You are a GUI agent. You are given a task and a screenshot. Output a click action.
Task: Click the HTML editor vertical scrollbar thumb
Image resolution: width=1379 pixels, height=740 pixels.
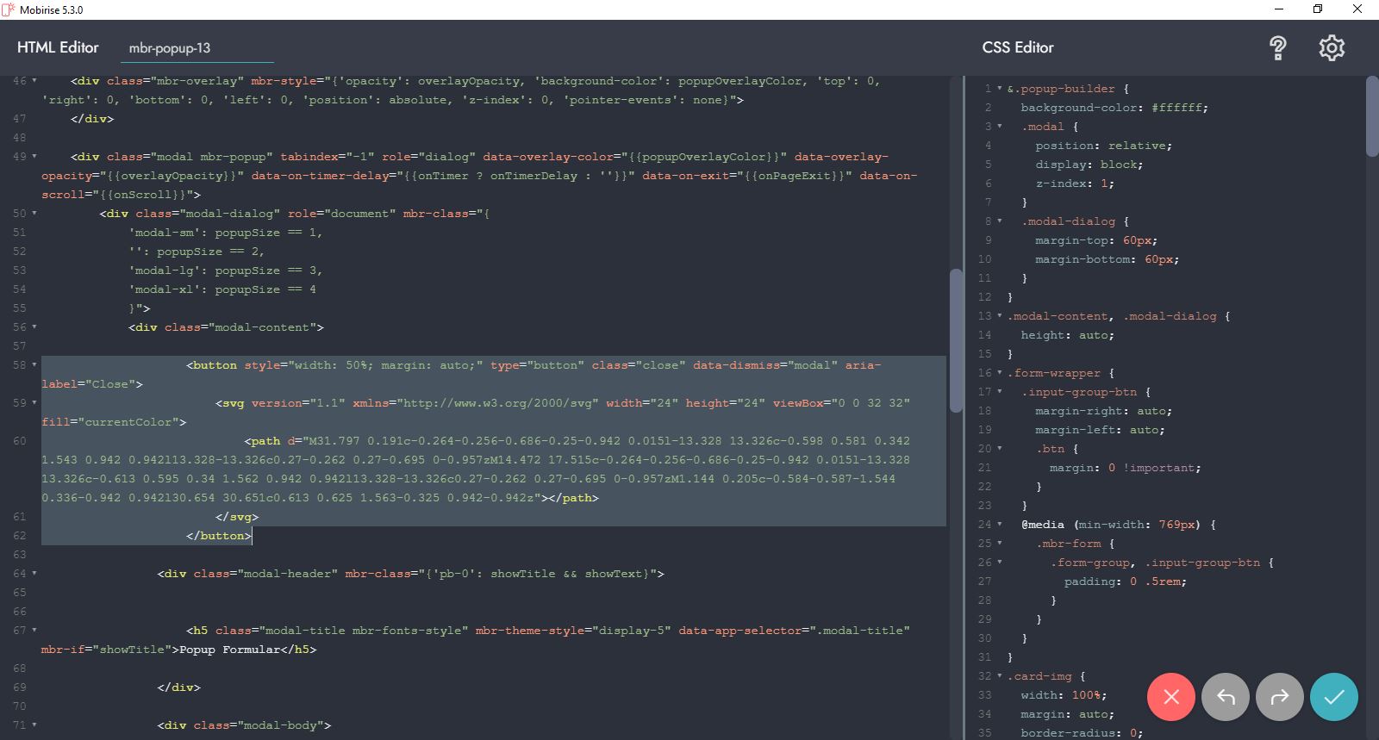(x=955, y=340)
